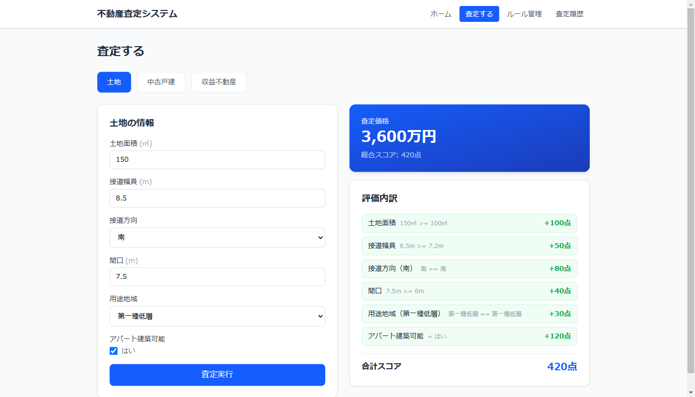Click the アパート建築可能 +120点 row
Screen dimensions: 695x397
(x=470, y=336)
